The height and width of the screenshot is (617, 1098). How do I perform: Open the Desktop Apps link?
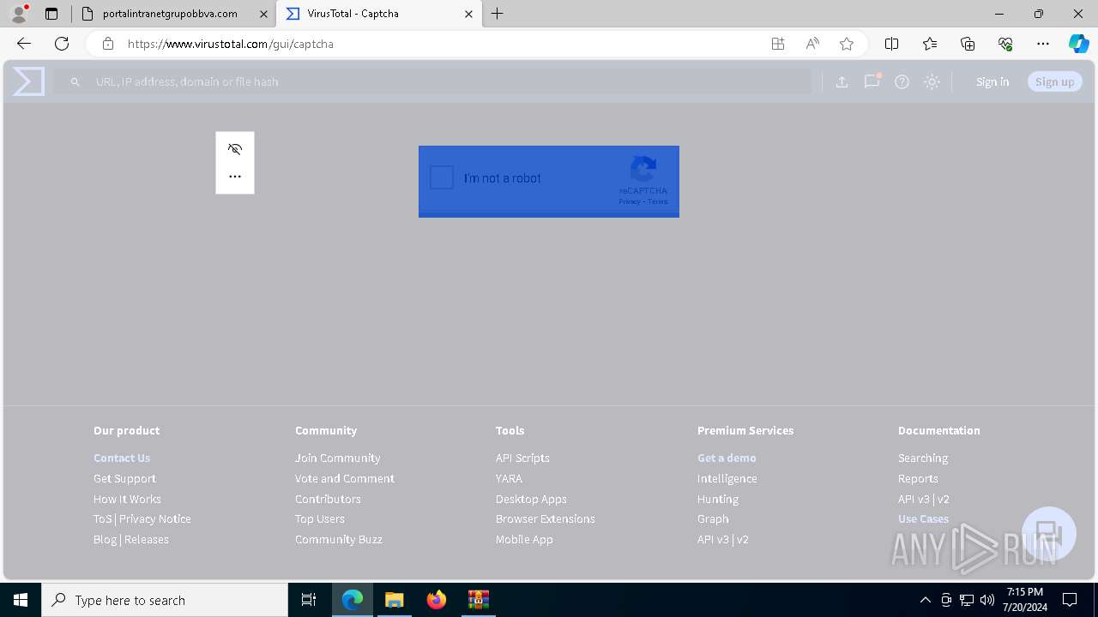(531, 500)
